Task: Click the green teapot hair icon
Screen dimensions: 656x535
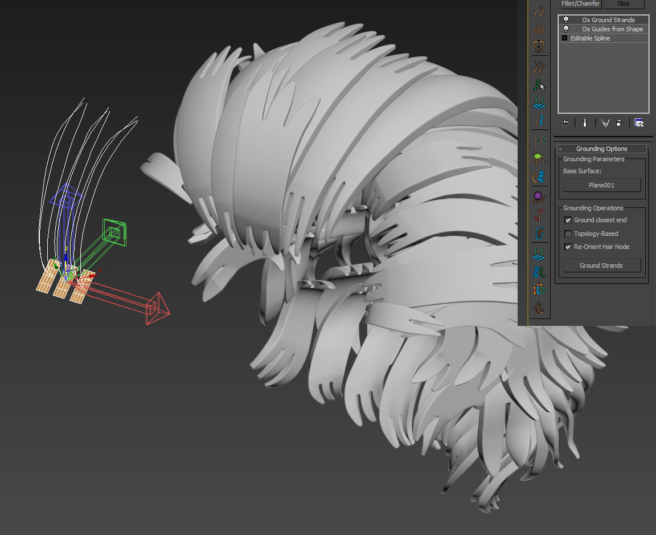Action: [539, 158]
